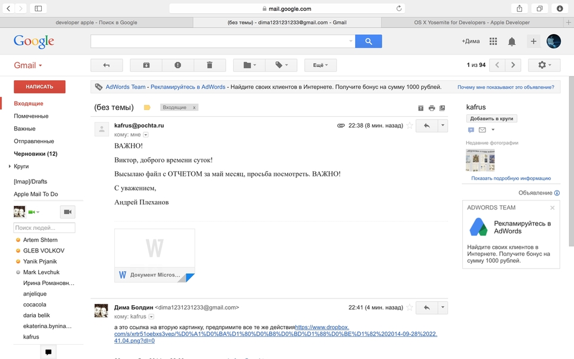Click Добавить в круги button
Image resolution: width=574 pixels, height=359 pixels.
(491, 118)
